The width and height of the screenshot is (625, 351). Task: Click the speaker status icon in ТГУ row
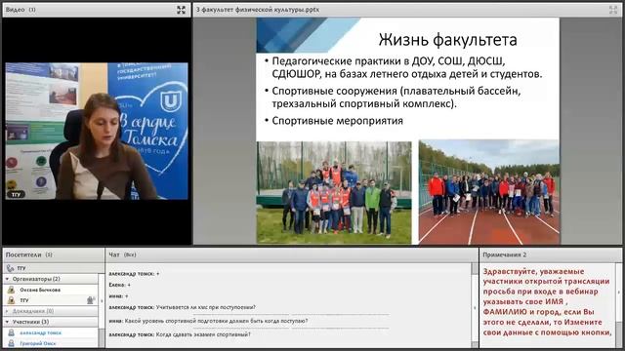(x=91, y=300)
